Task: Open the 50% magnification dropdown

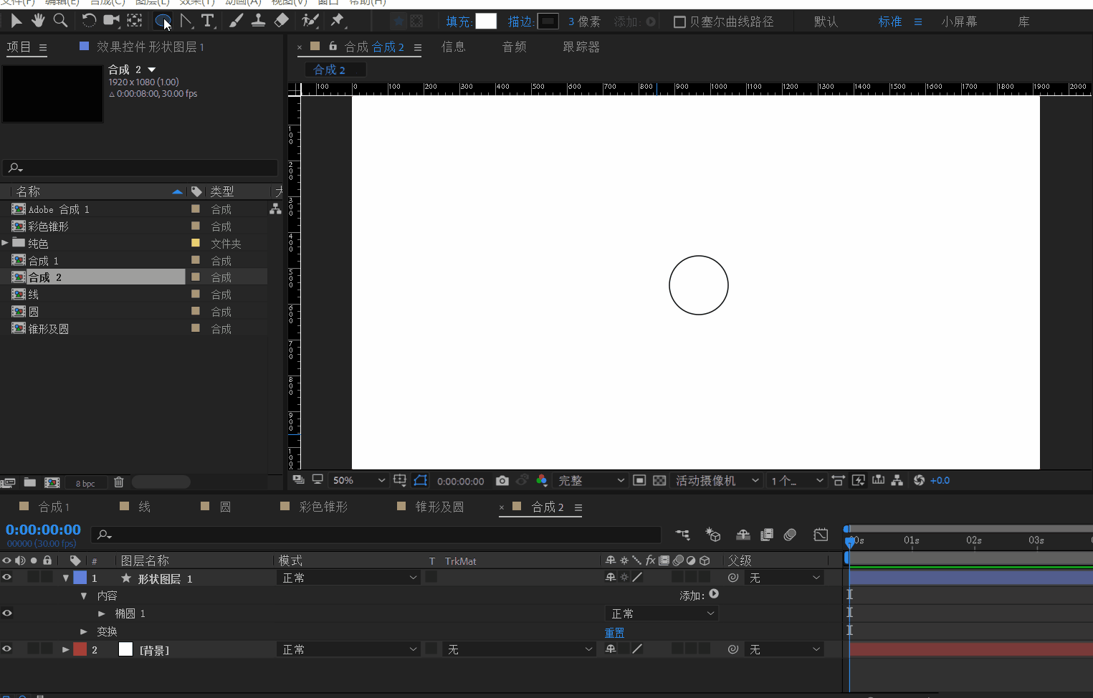Action: click(x=359, y=481)
